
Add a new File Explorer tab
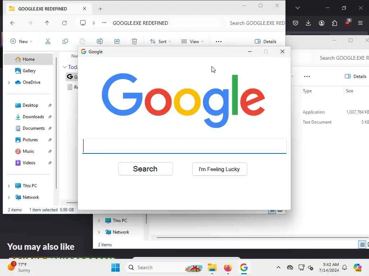tap(101, 9)
